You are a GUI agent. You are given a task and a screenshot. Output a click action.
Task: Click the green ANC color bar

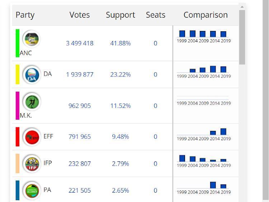(x=18, y=43)
